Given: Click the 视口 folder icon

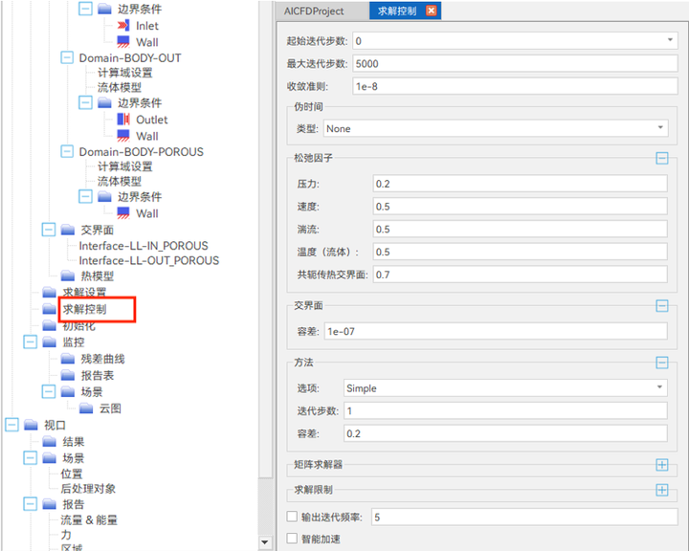Looking at the screenshot, I should coord(31,425).
